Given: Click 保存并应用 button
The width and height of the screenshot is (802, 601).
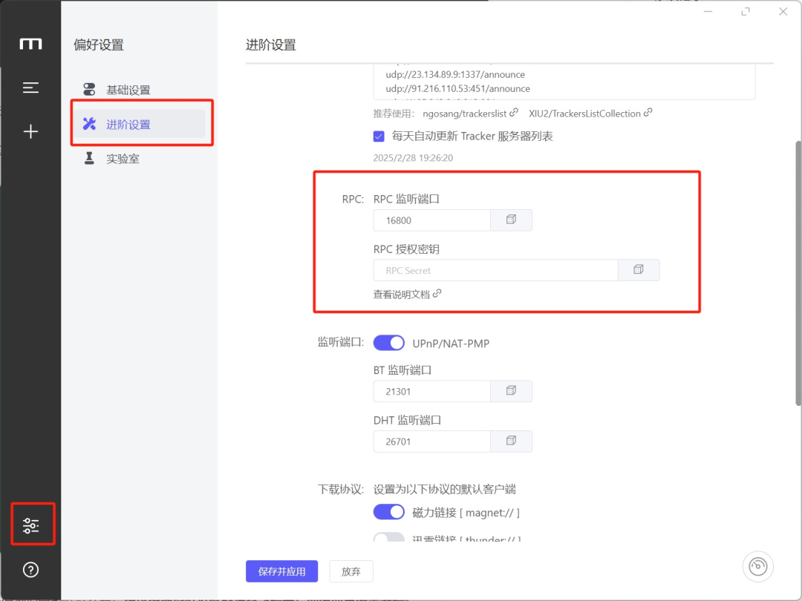Looking at the screenshot, I should tap(282, 571).
